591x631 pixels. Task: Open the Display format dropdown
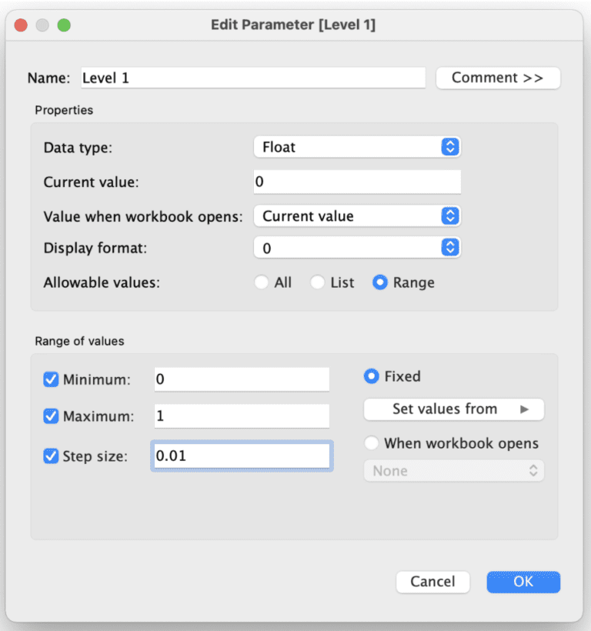pos(356,248)
